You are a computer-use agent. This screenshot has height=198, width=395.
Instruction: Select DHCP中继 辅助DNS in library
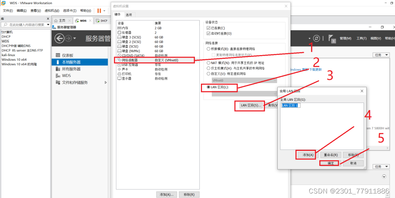tap(16, 46)
